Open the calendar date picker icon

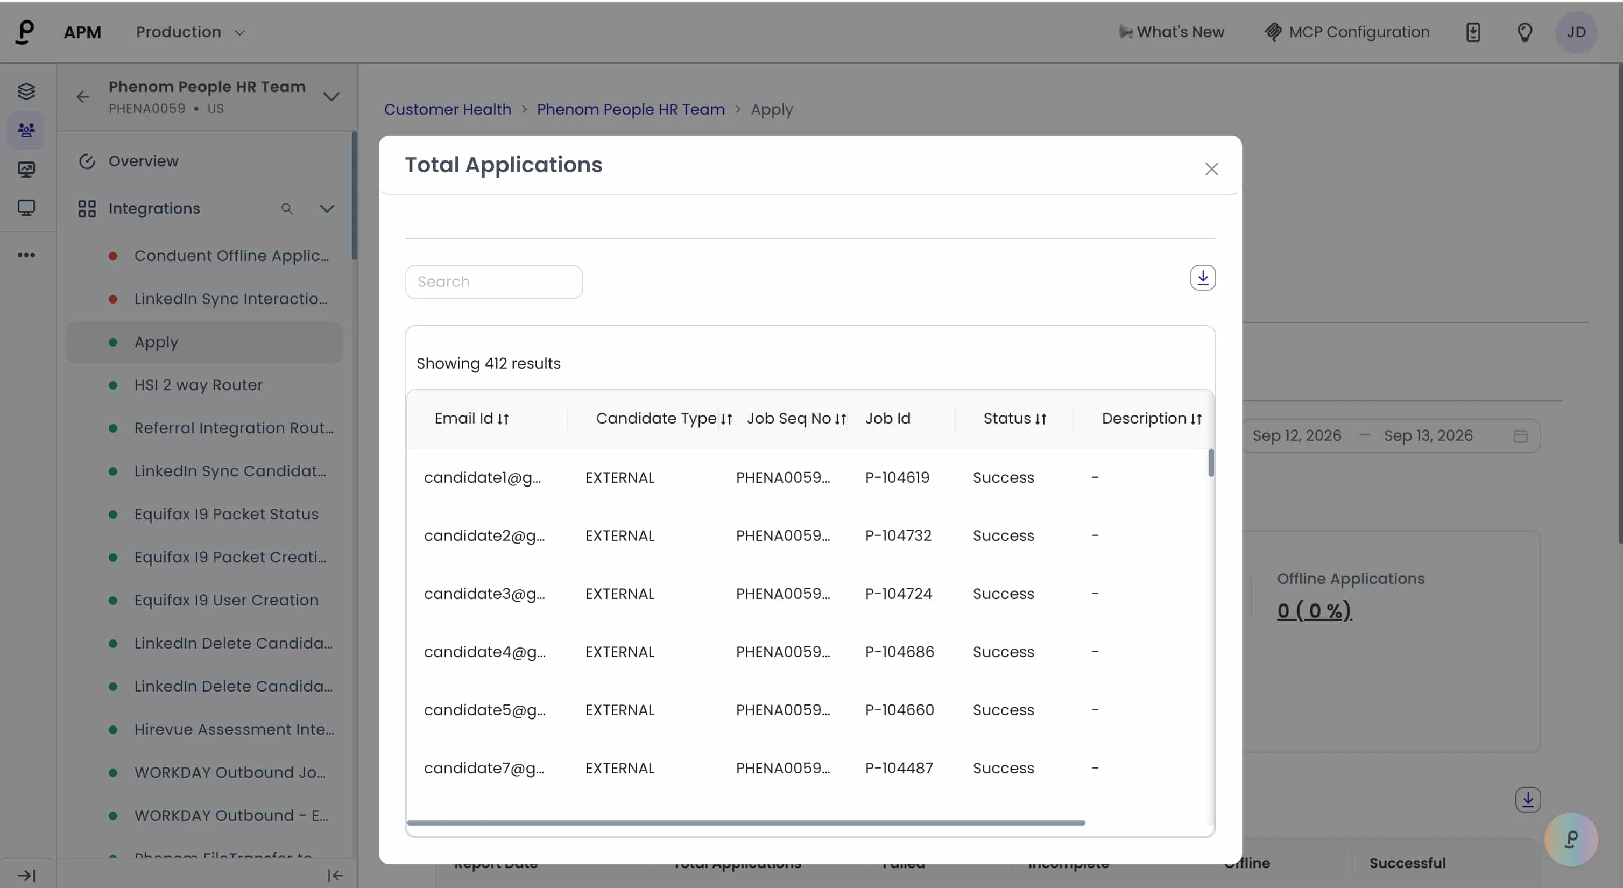[x=1520, y=435]
